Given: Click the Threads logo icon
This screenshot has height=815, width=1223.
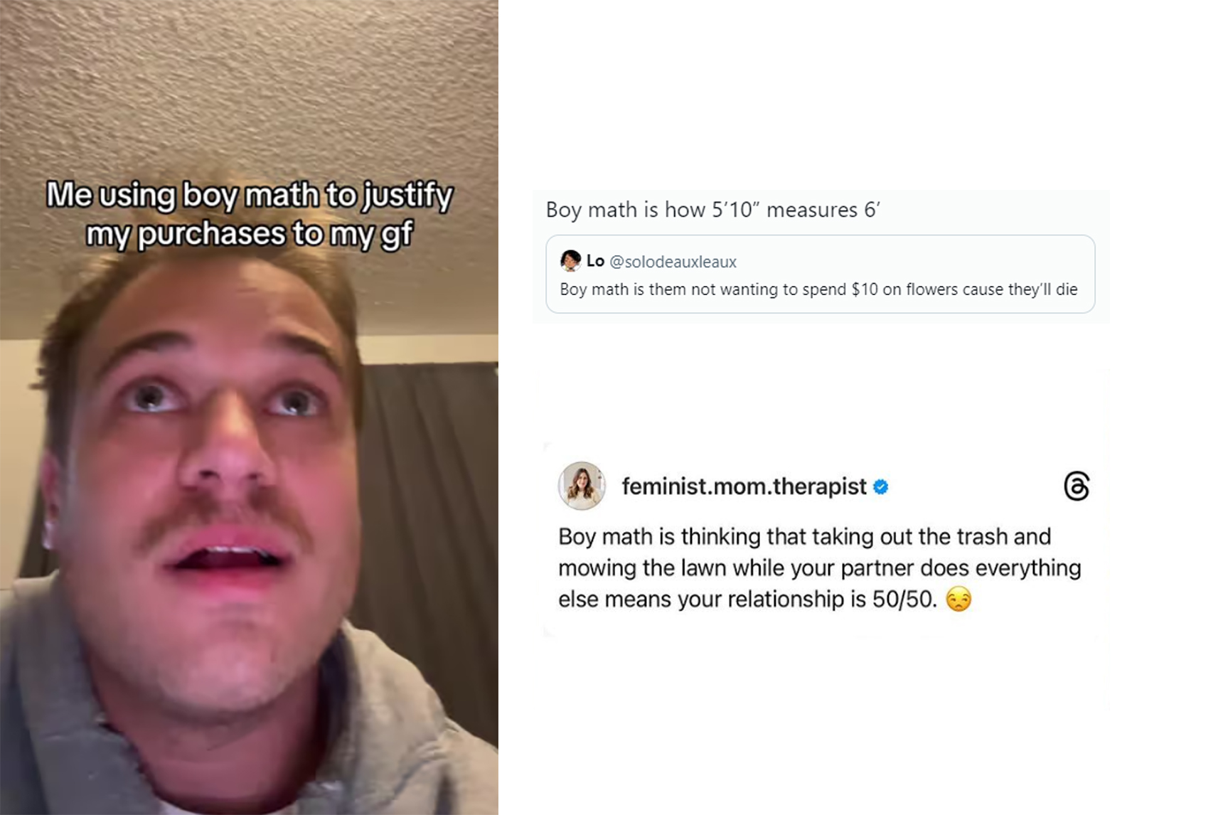Looking at the screenshot, I should pos(1076,486).
